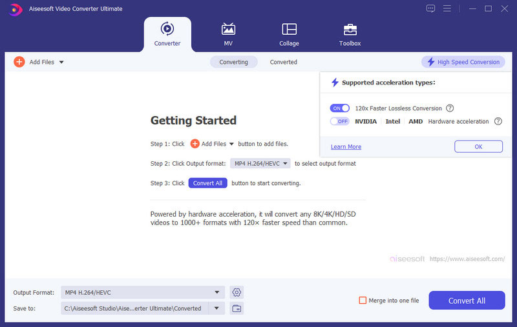Start conversion with bottom Convert All button

(x=467, y=301)
